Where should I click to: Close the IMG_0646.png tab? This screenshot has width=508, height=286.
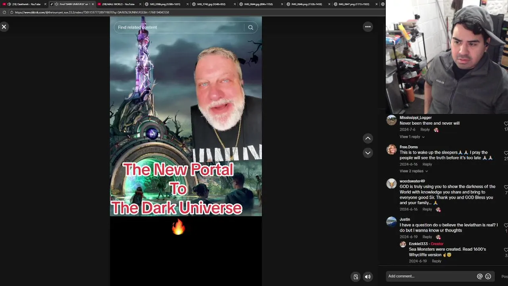click(329, 4)
